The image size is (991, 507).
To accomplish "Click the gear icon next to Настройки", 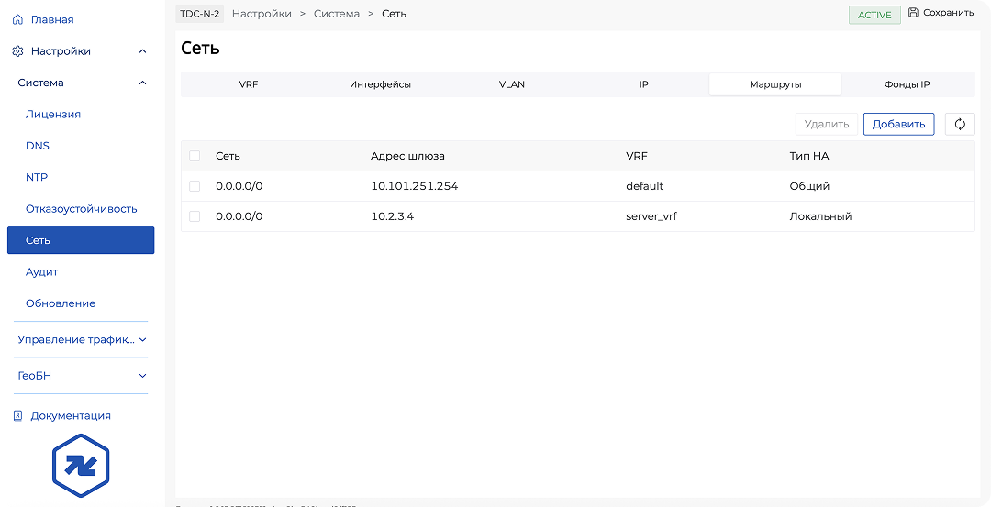I will pyautogui.click(x=17, y=51).
